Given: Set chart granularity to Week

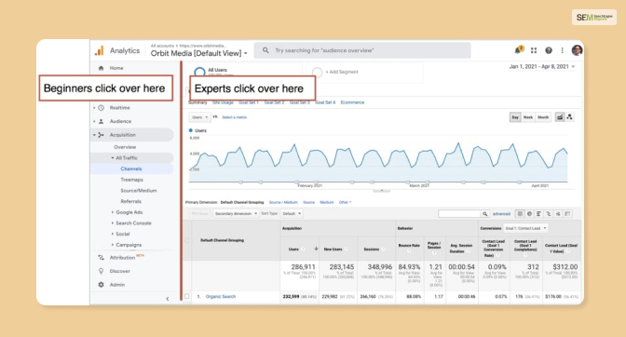Looking at the screenshot, I should [x=528, y=117].
